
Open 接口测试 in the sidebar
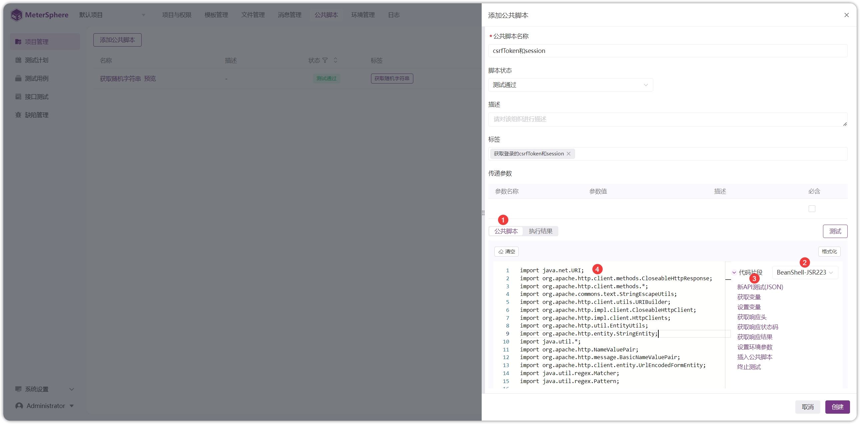click(x=45, y=97)
